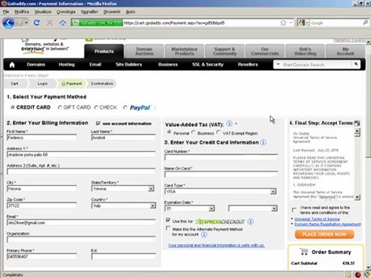The image size is (371, 278).
Task: Reload the page with the refresh icon
Action: pos(36,23)
